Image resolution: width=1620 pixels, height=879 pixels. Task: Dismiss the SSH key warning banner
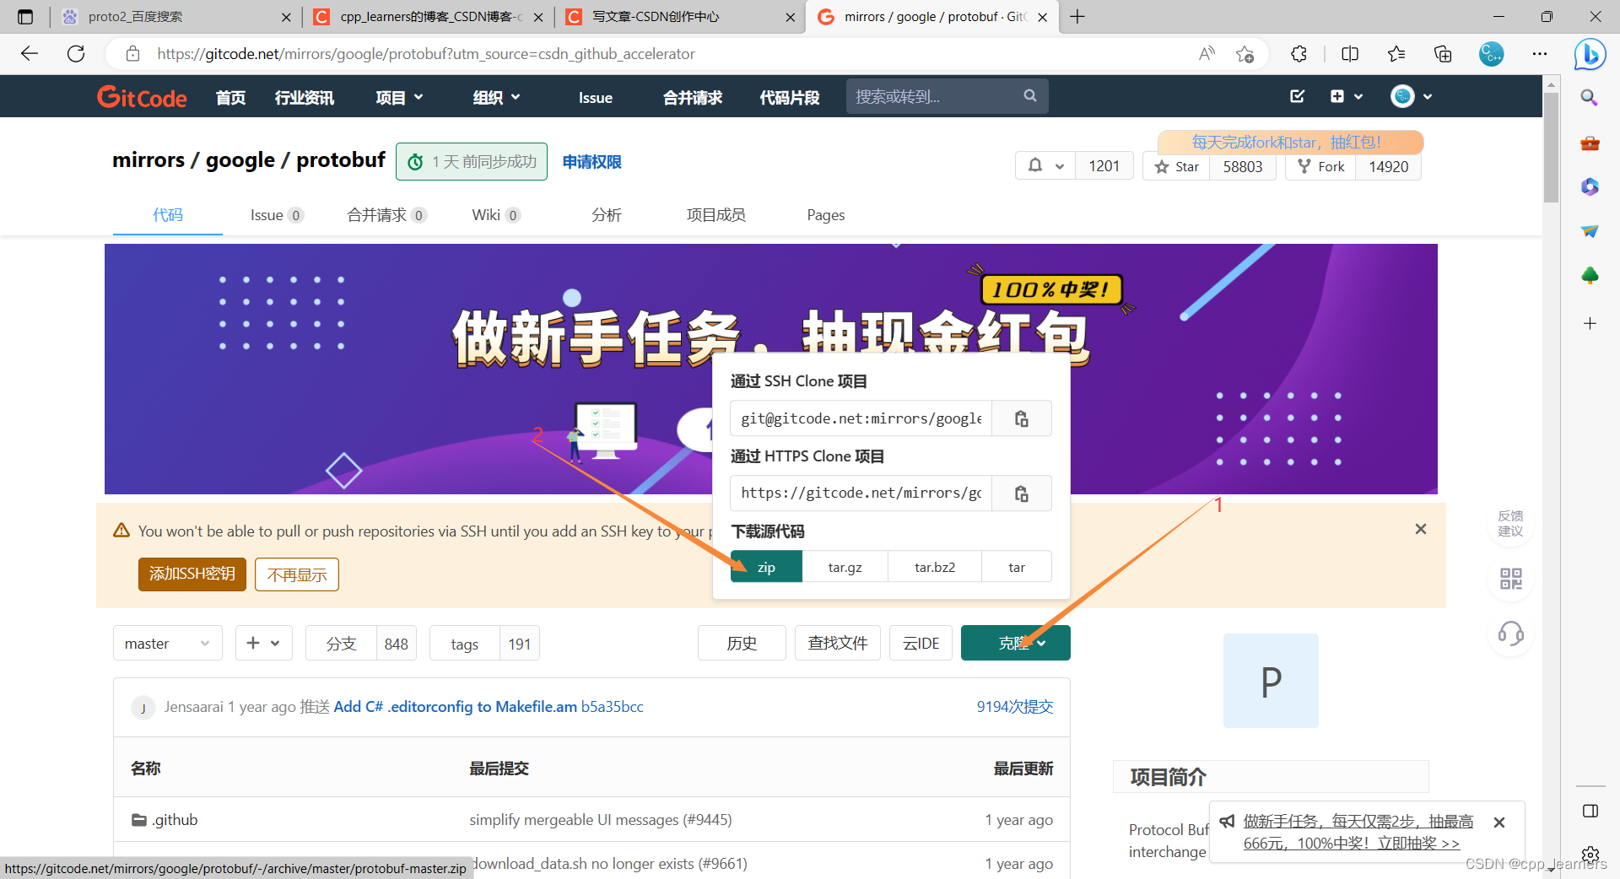click(1421, 529)
